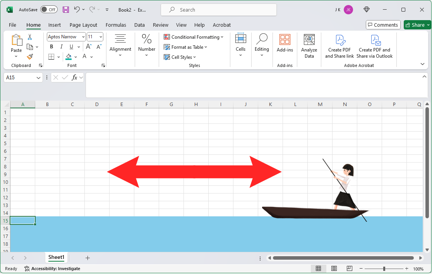The height and width of the screenshot is (274, 432).
Task: Click the Save floppy disk icon
Action: [x=65, y=10]
